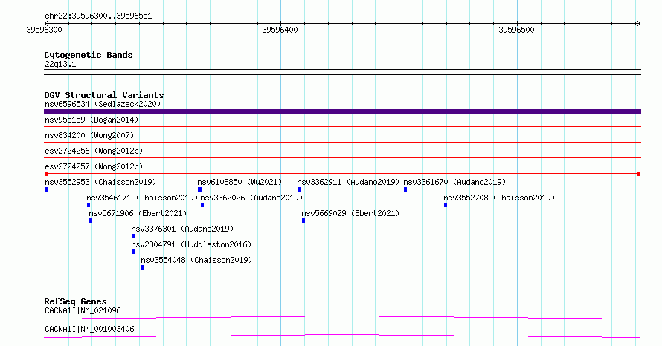Select the blue marker below nsv3362026 (Audano2019)
Screen dimensions: 662x346
pos(202,205)
